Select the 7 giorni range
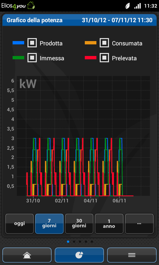Viewport: 159px width, 265px height. pyautogui.click(x=49, y=224)
